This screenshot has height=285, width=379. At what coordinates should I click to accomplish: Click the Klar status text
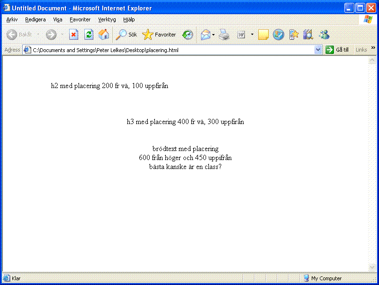(16, 278)
